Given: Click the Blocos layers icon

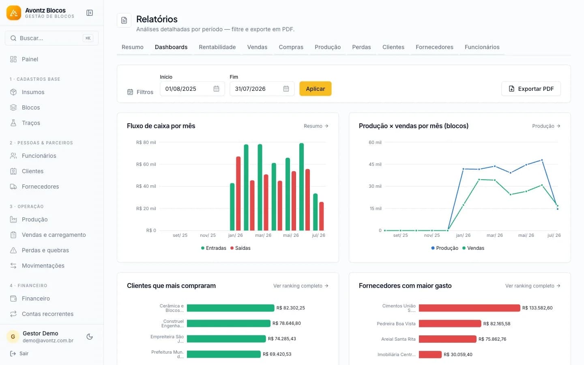Looking at the screenshot, I should coord(13,107).
